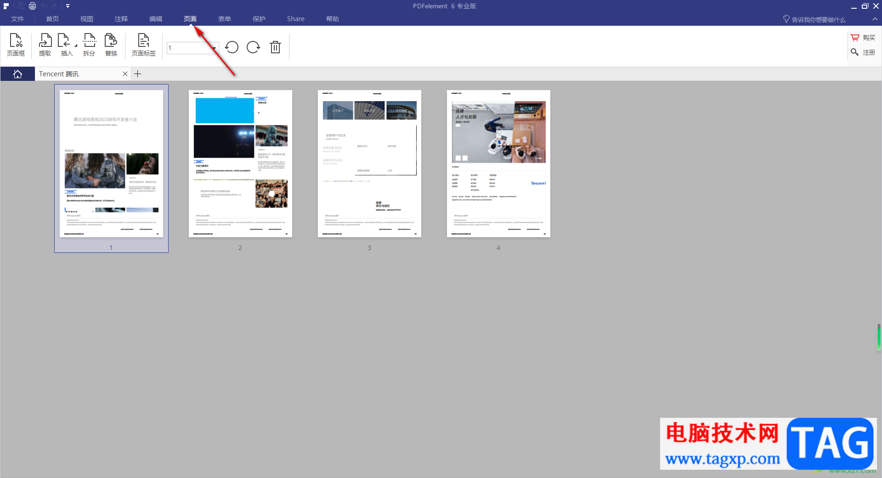The image size is (882, 478).
Task: Add a new tab with plus icon
Action: coord(137,74)
